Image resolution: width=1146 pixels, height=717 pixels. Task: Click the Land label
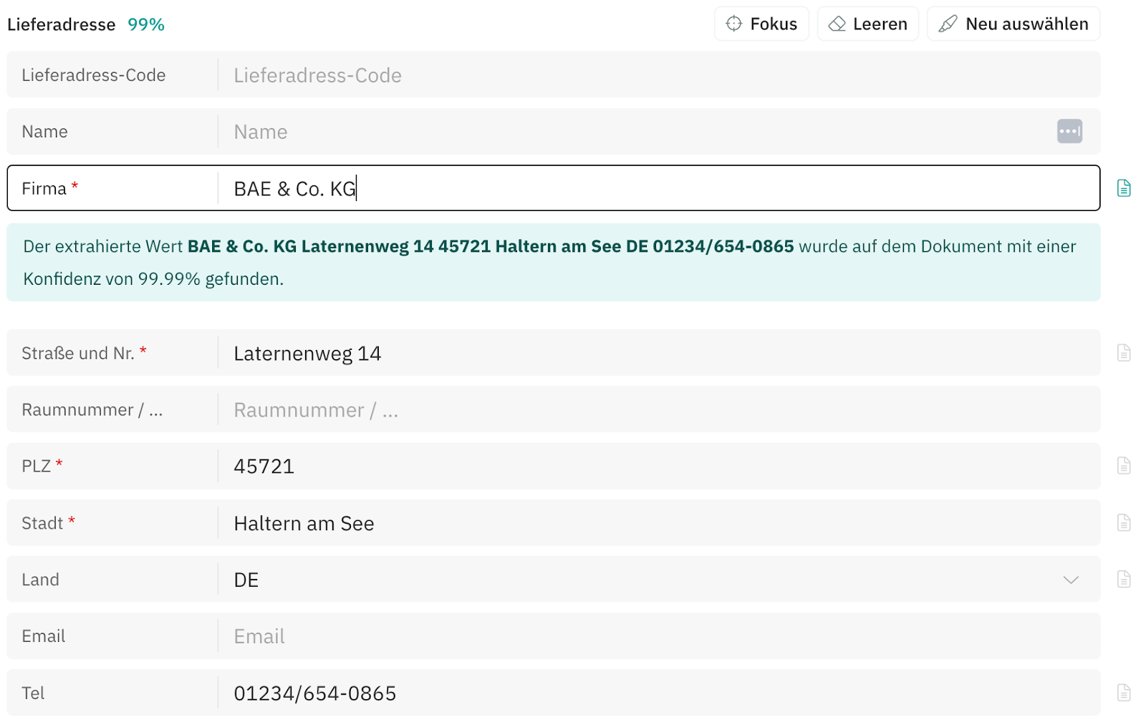tap(40, 580)
